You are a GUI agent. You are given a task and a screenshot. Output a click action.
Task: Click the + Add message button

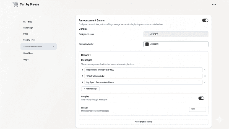click(x=90, y=89)
